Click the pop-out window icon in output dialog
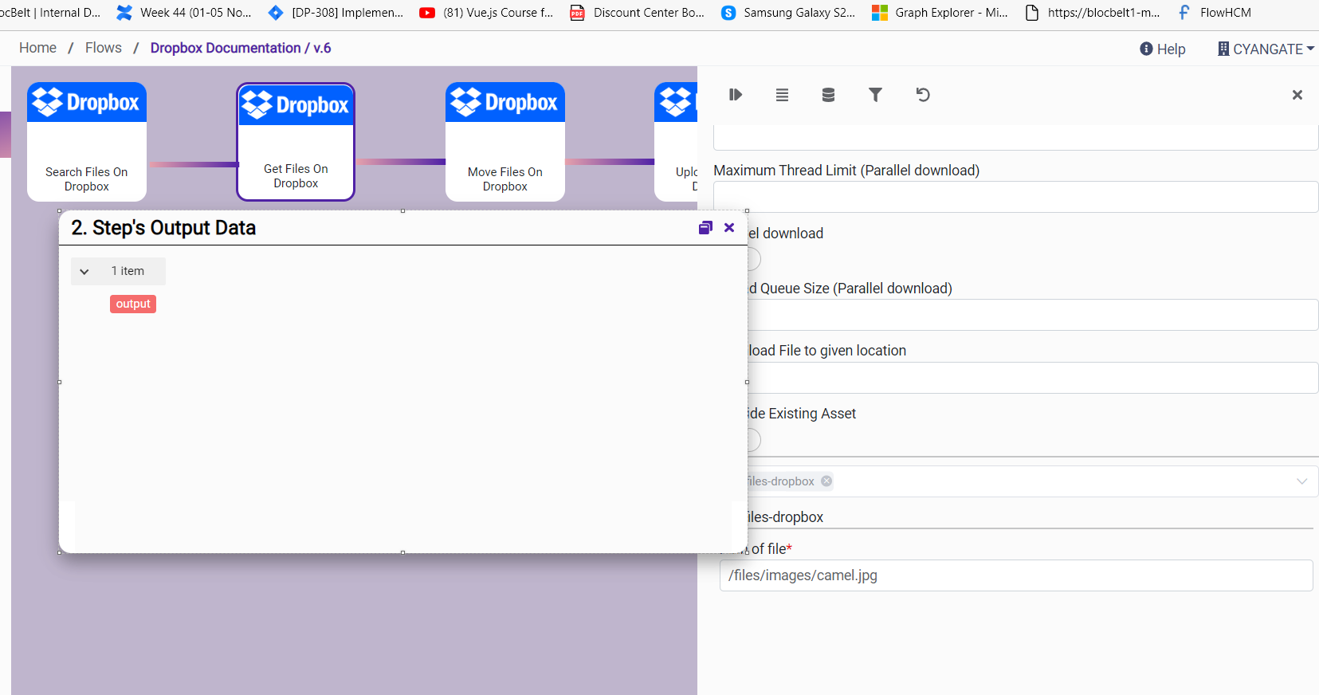Screen dimensions: 1319x695 705,228
